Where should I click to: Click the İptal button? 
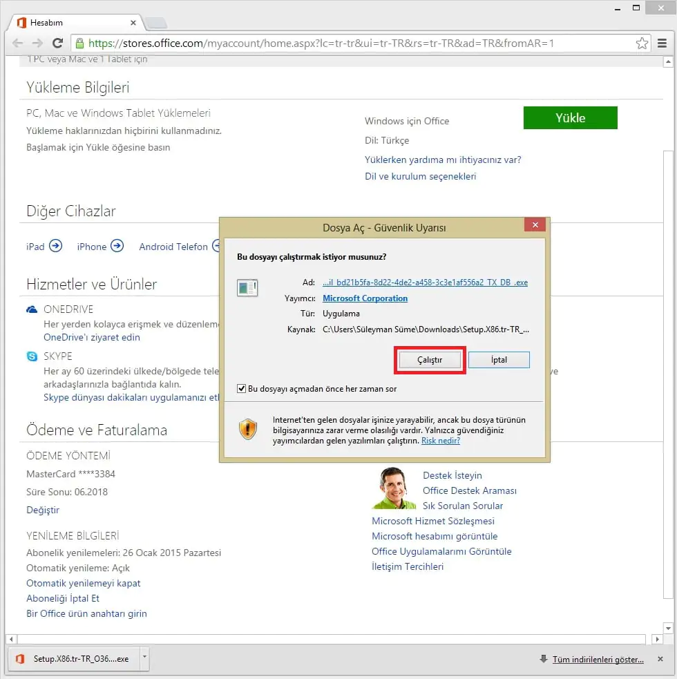point(499,360)
